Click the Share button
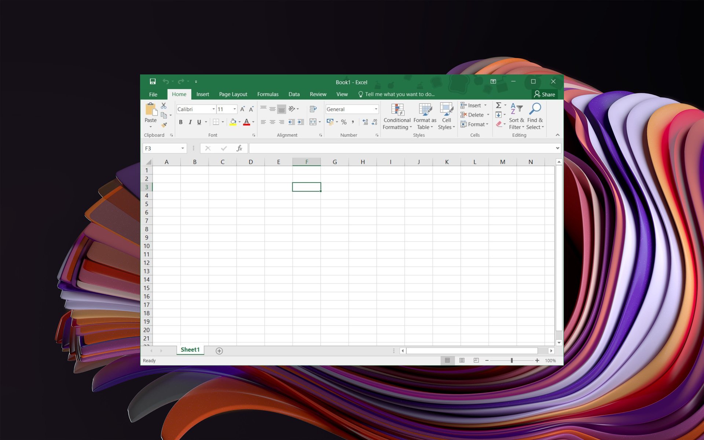The height and width of the screenshot is (440, 704). pyautogui.click(x=545, y=94)
